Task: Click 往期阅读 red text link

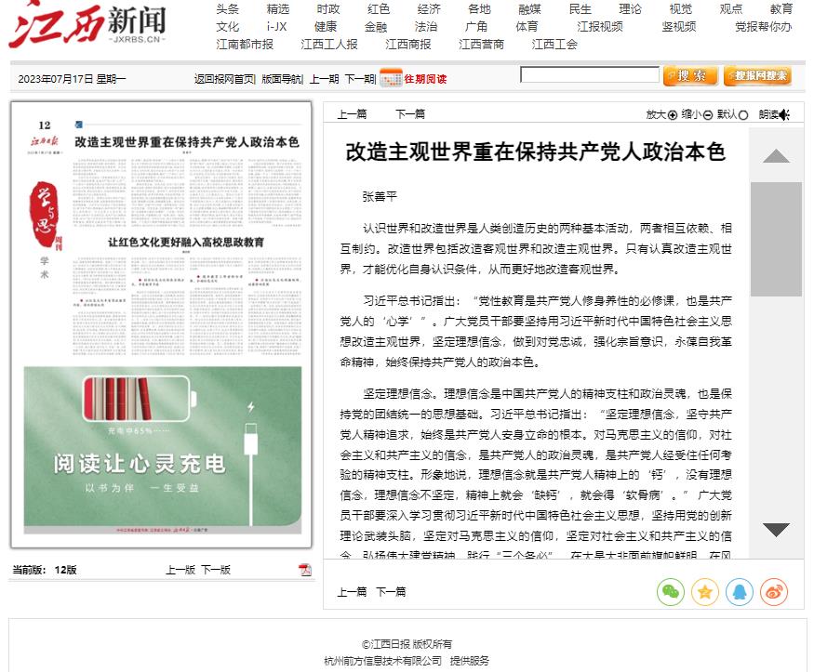Action: (x=425, y=79)
